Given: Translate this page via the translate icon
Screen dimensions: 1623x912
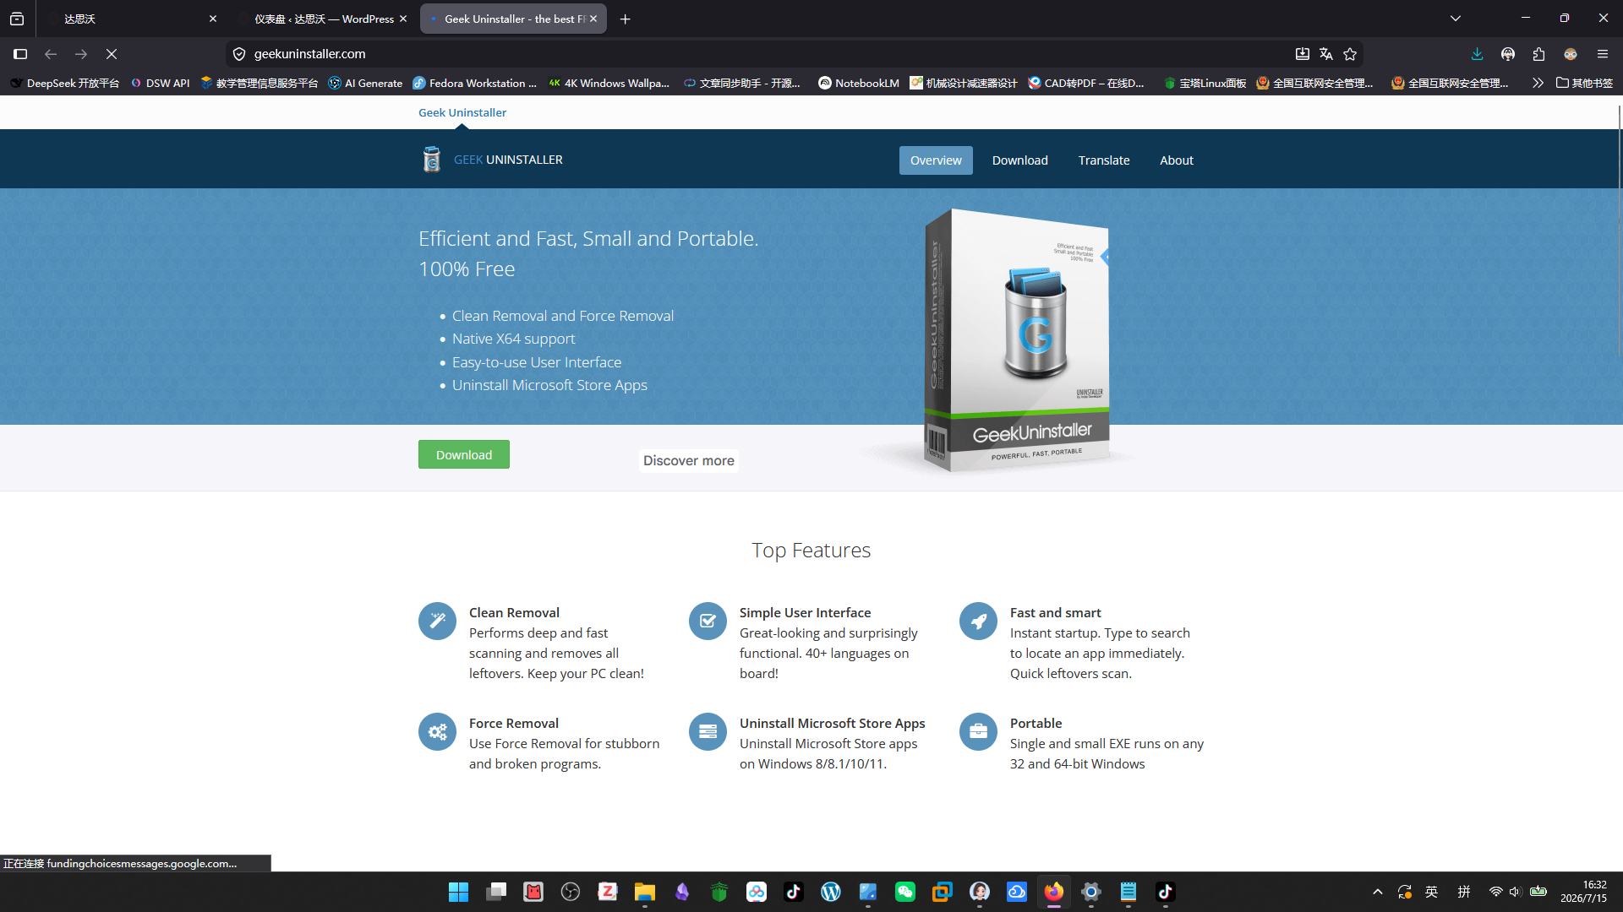Looking at the screenshot, I should pyautogui.click(x=1326, y=54).
